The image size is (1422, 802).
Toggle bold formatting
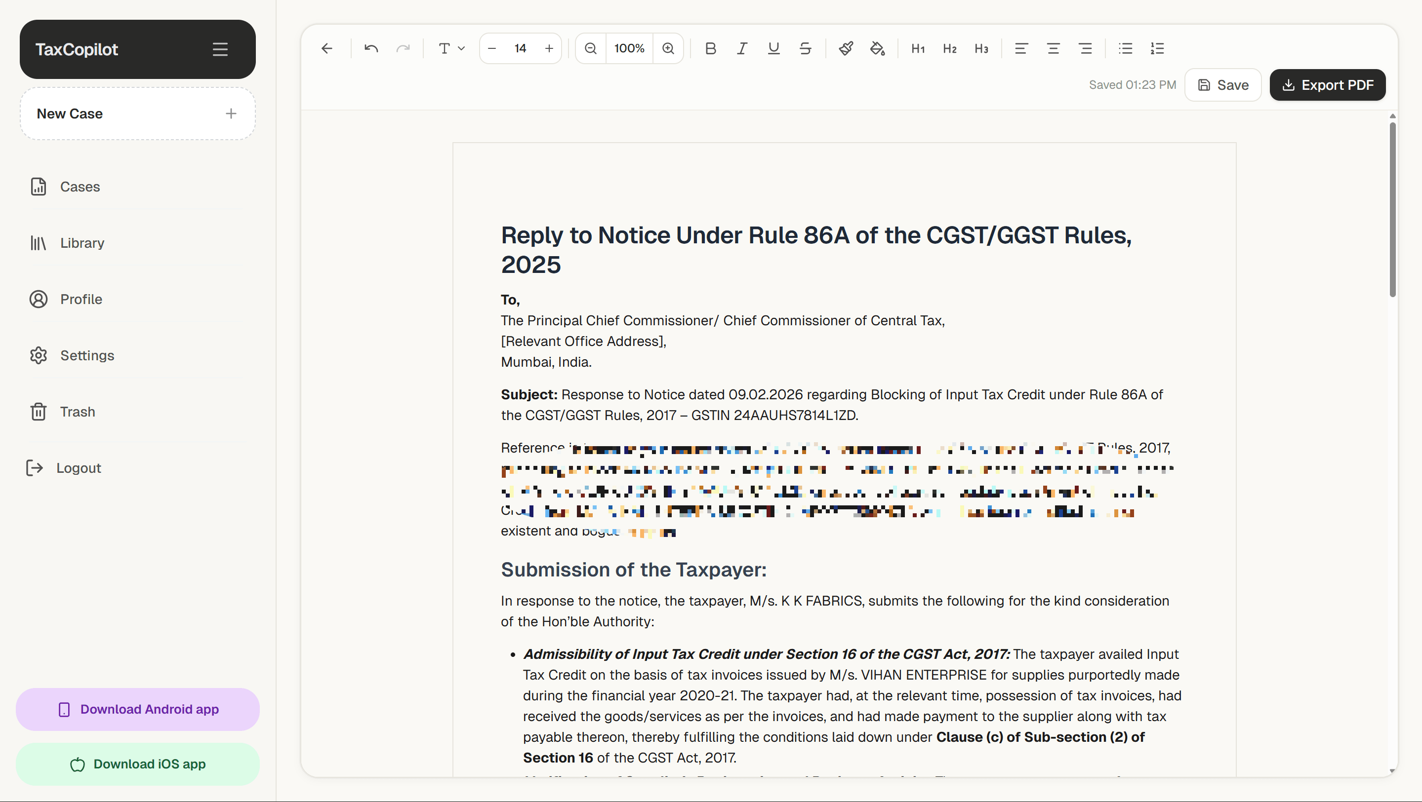pos(710,48)
